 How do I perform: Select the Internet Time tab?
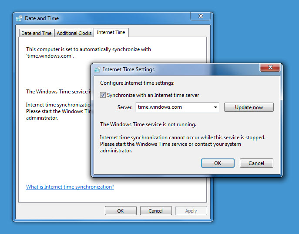(111, 33)
